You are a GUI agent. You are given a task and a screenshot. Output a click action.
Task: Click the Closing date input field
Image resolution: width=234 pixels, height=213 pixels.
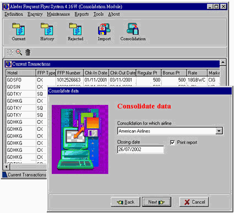140,150
